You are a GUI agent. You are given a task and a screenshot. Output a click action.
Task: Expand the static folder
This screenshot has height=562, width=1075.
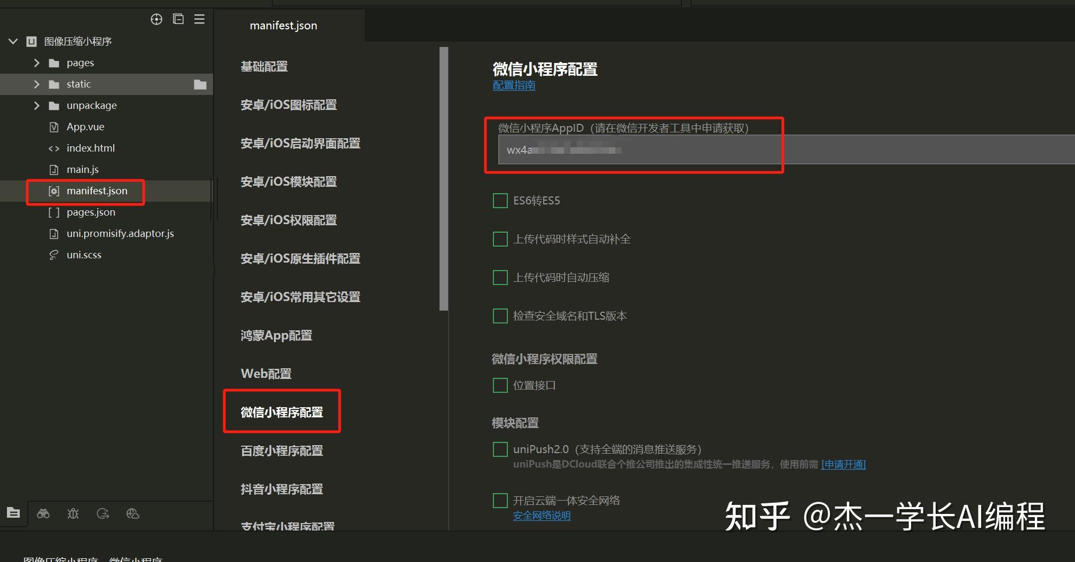37,84
